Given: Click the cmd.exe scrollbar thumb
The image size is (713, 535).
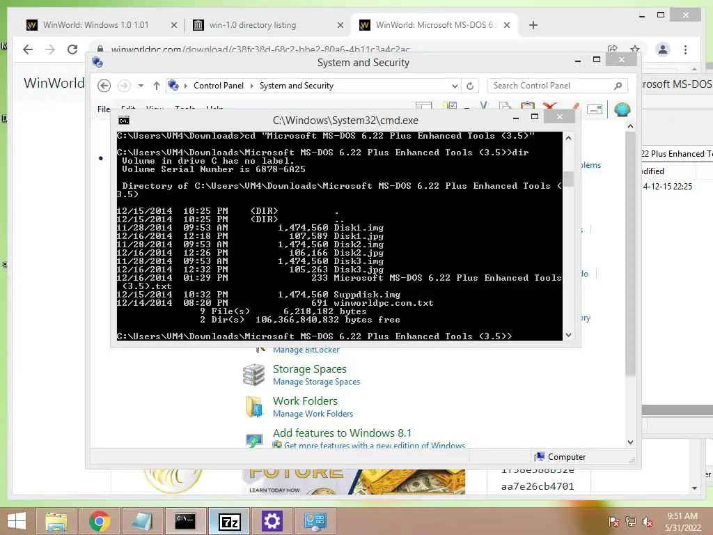Looking at the screenshot, I should pos(568,179).
